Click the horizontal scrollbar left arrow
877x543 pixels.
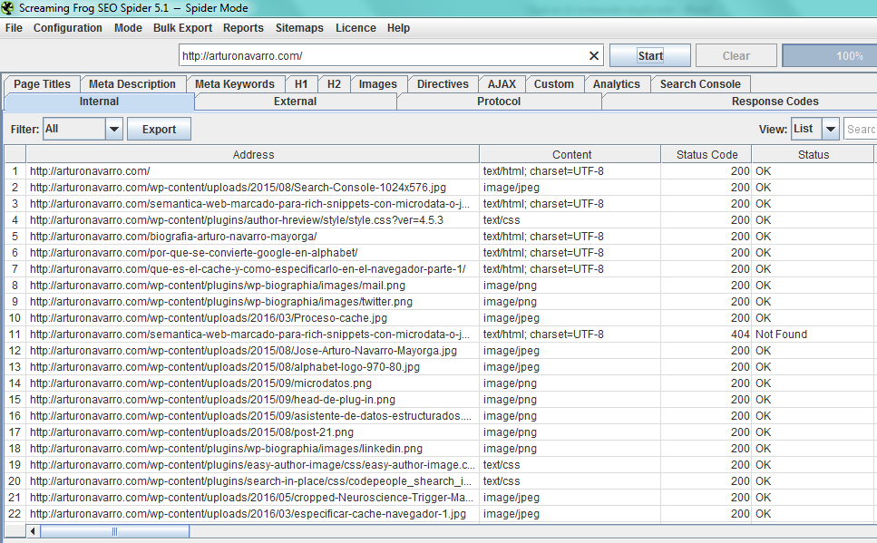coord(33,531)
